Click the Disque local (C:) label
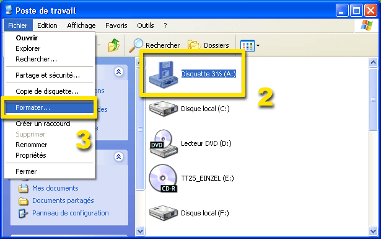The image size is (381, 239). [205, 109]
